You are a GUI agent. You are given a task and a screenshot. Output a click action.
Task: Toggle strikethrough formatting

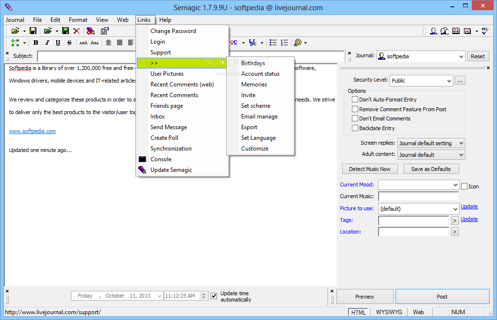click(x=69, y=43)
